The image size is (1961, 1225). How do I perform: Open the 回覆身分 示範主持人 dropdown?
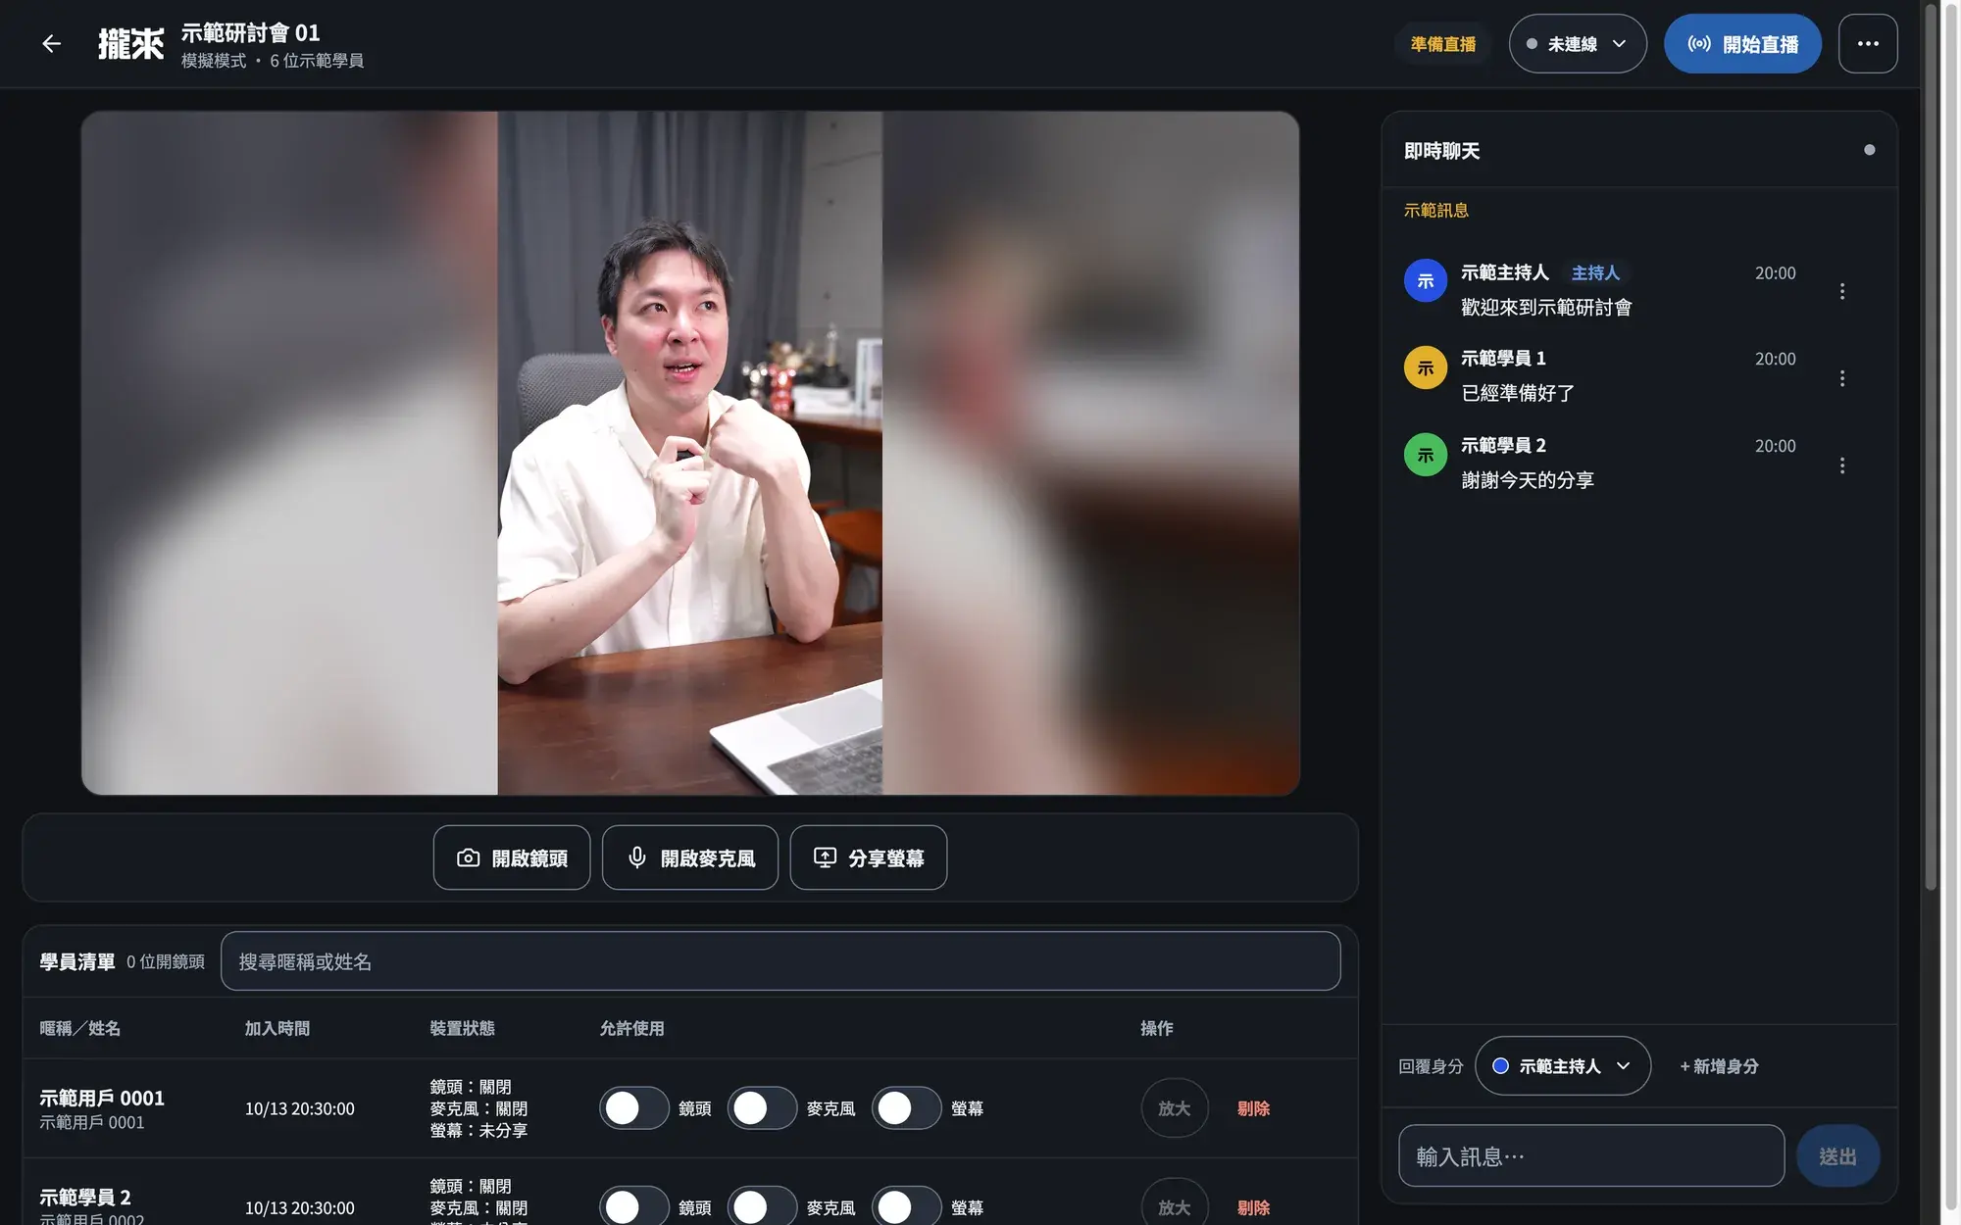point(1563,1066)
